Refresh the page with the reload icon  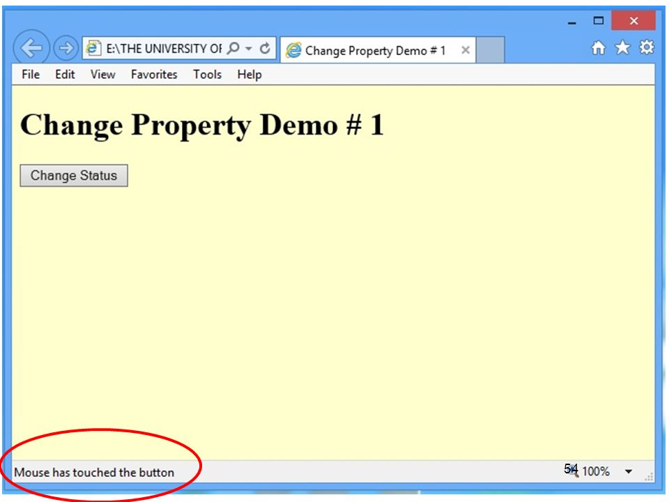point(265,48)
